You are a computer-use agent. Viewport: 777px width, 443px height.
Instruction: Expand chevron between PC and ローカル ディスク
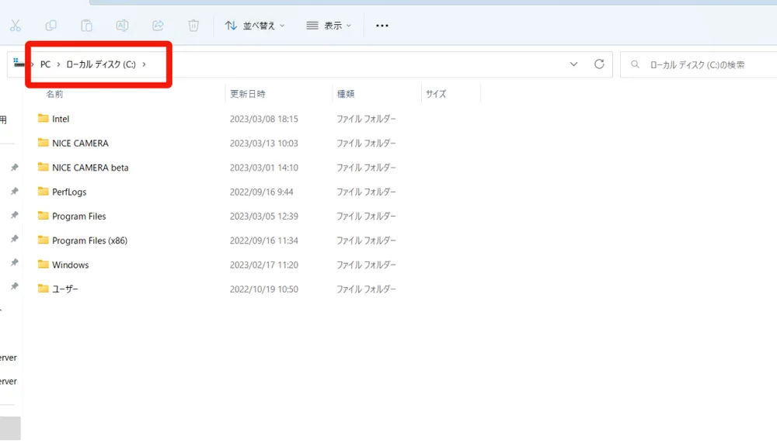click(x=58, y=64)
